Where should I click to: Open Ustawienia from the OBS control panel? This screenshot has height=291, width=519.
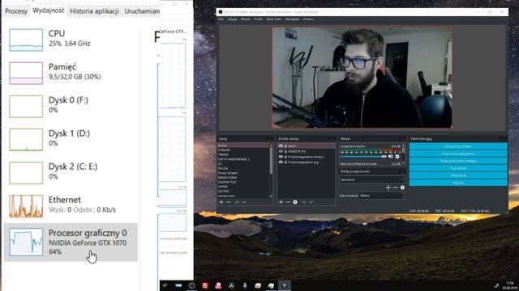tap(458, 175)
